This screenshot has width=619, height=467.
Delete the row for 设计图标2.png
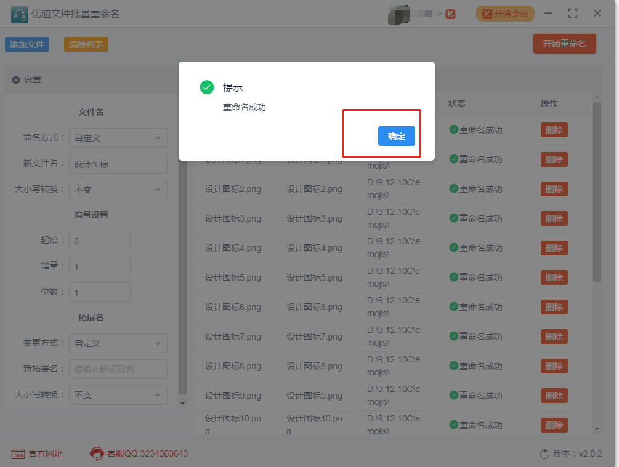click(554, 189)
